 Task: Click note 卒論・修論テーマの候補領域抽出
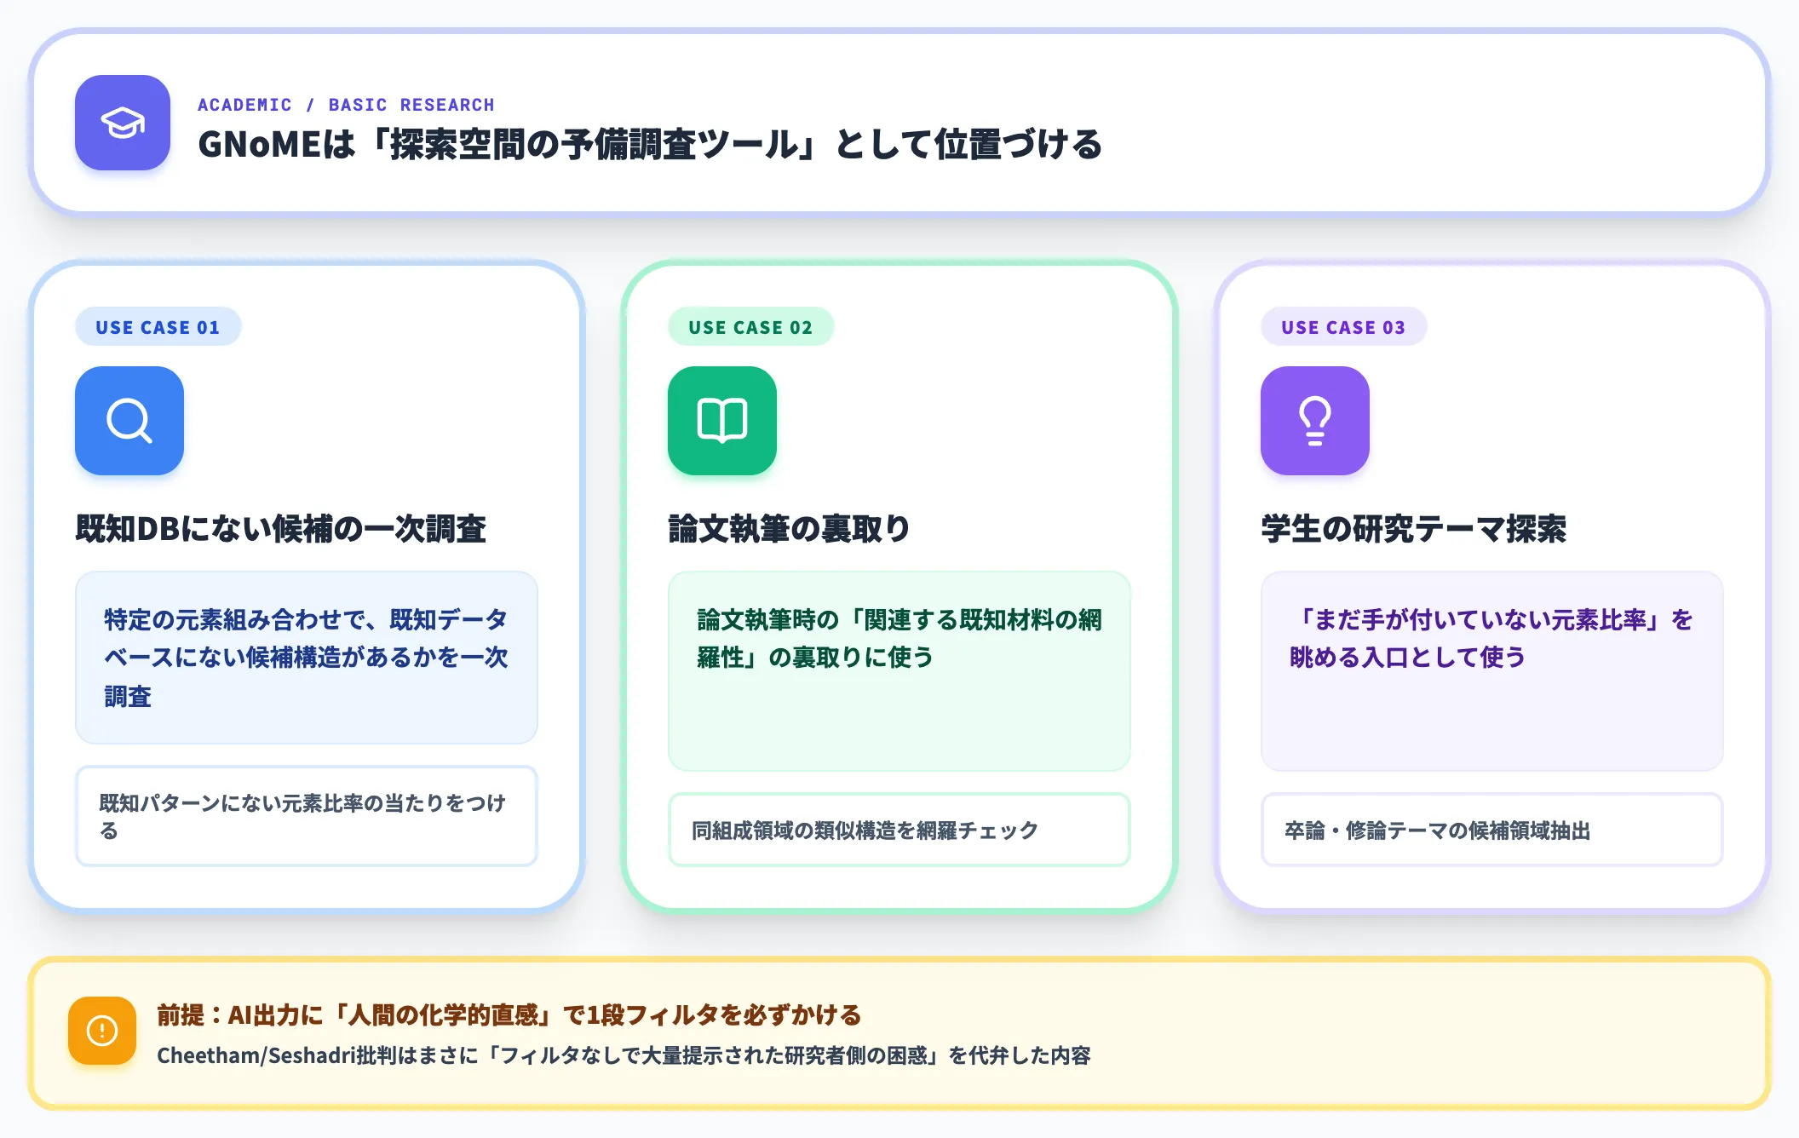pyautogui.click(x=1492, y=830)
